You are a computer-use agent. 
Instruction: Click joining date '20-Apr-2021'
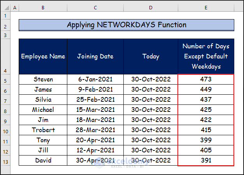(95, 140)
